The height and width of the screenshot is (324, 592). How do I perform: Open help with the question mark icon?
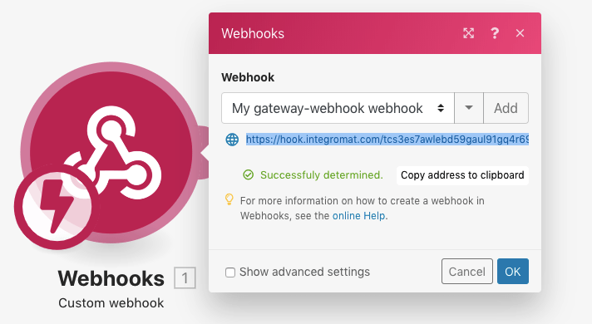coord(495,33)
